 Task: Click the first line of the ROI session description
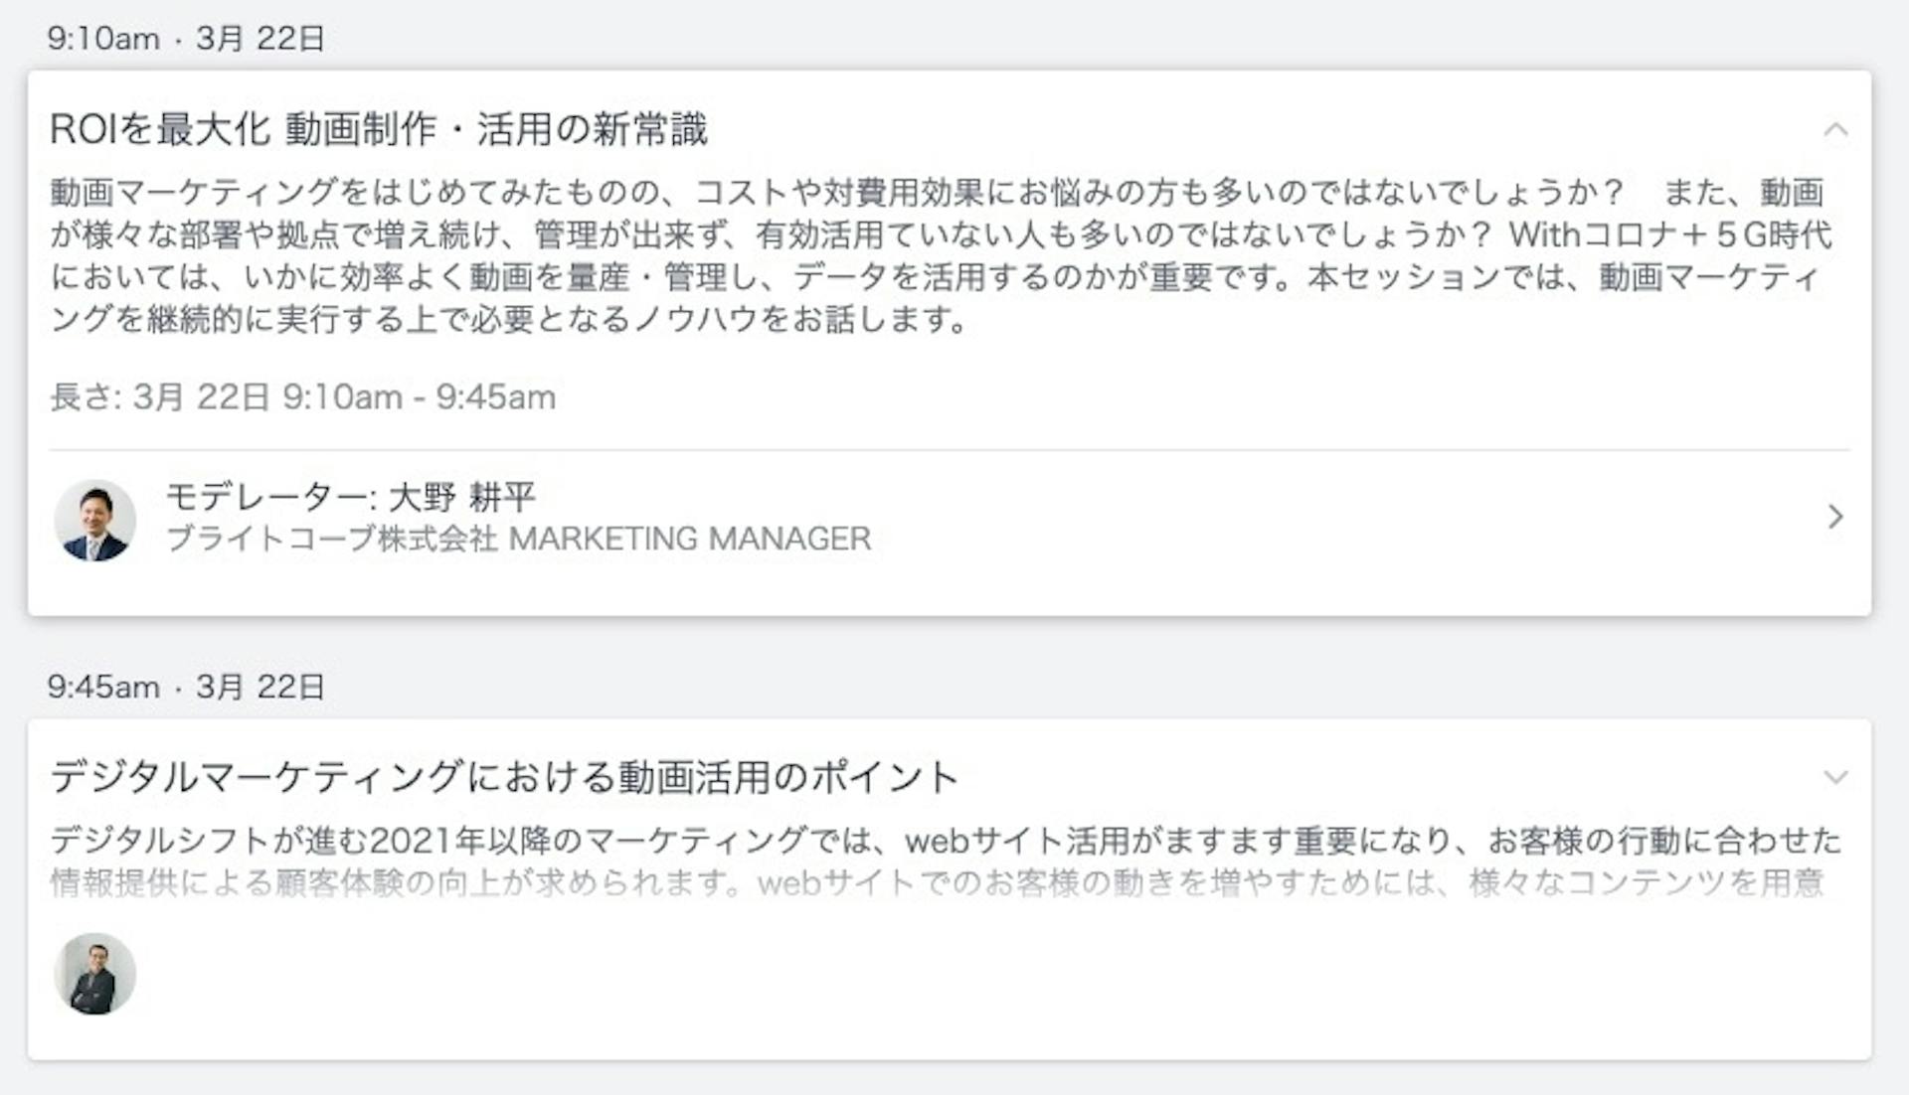click(835, 193)
